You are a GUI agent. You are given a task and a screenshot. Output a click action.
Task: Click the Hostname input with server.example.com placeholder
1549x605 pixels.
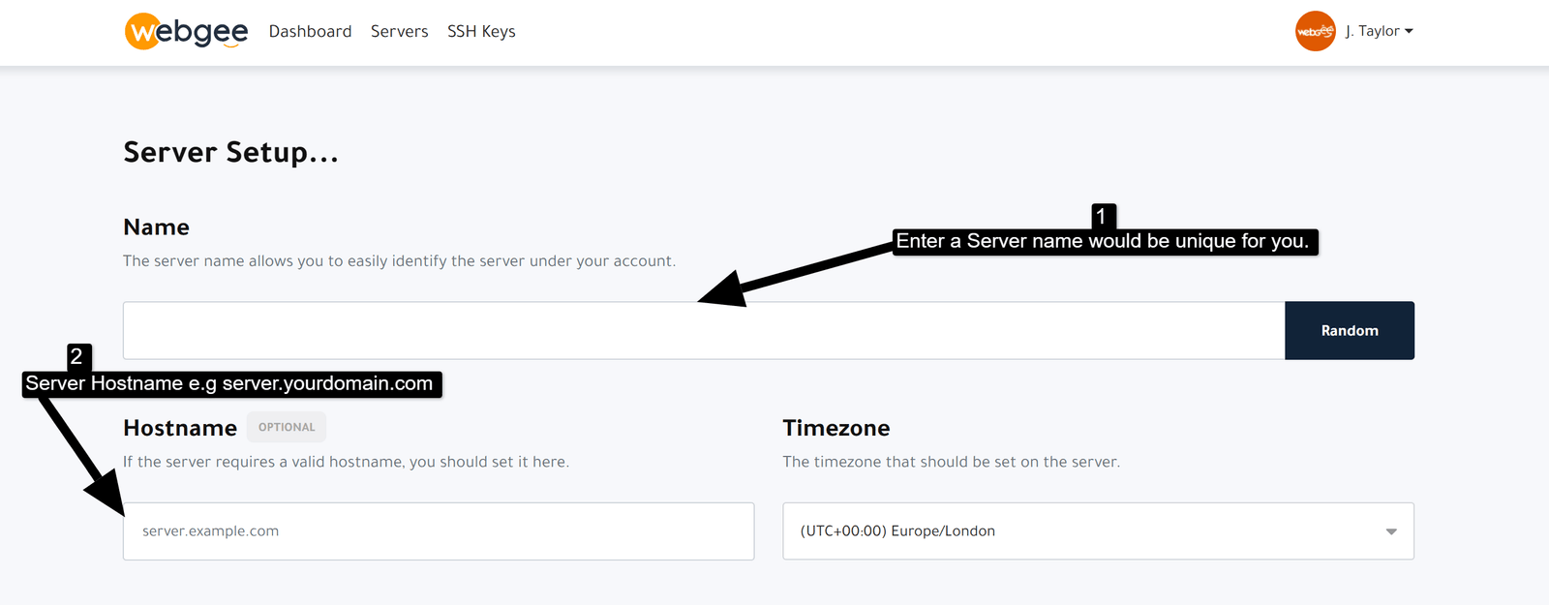(439, 530)
